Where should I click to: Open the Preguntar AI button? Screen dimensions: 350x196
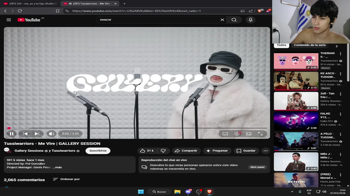[217, 151]
